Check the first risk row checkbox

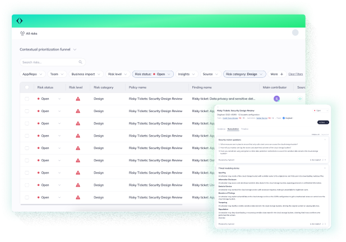coord(26,99)
